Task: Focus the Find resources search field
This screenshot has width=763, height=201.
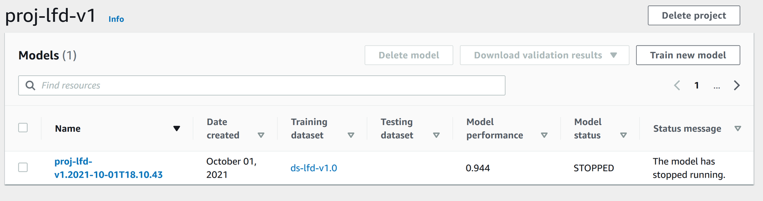Action: click(x=267, y=86)
